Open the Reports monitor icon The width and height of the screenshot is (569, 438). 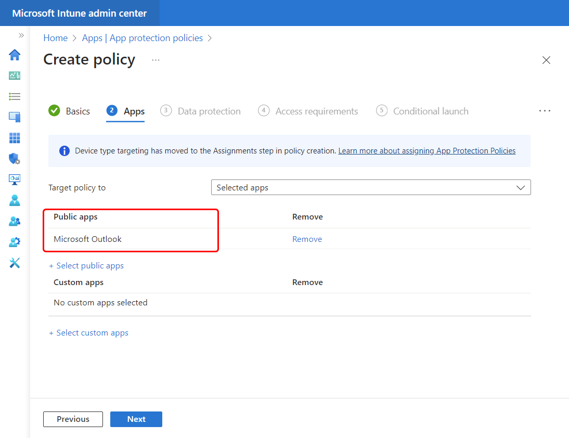coord(14,179)
